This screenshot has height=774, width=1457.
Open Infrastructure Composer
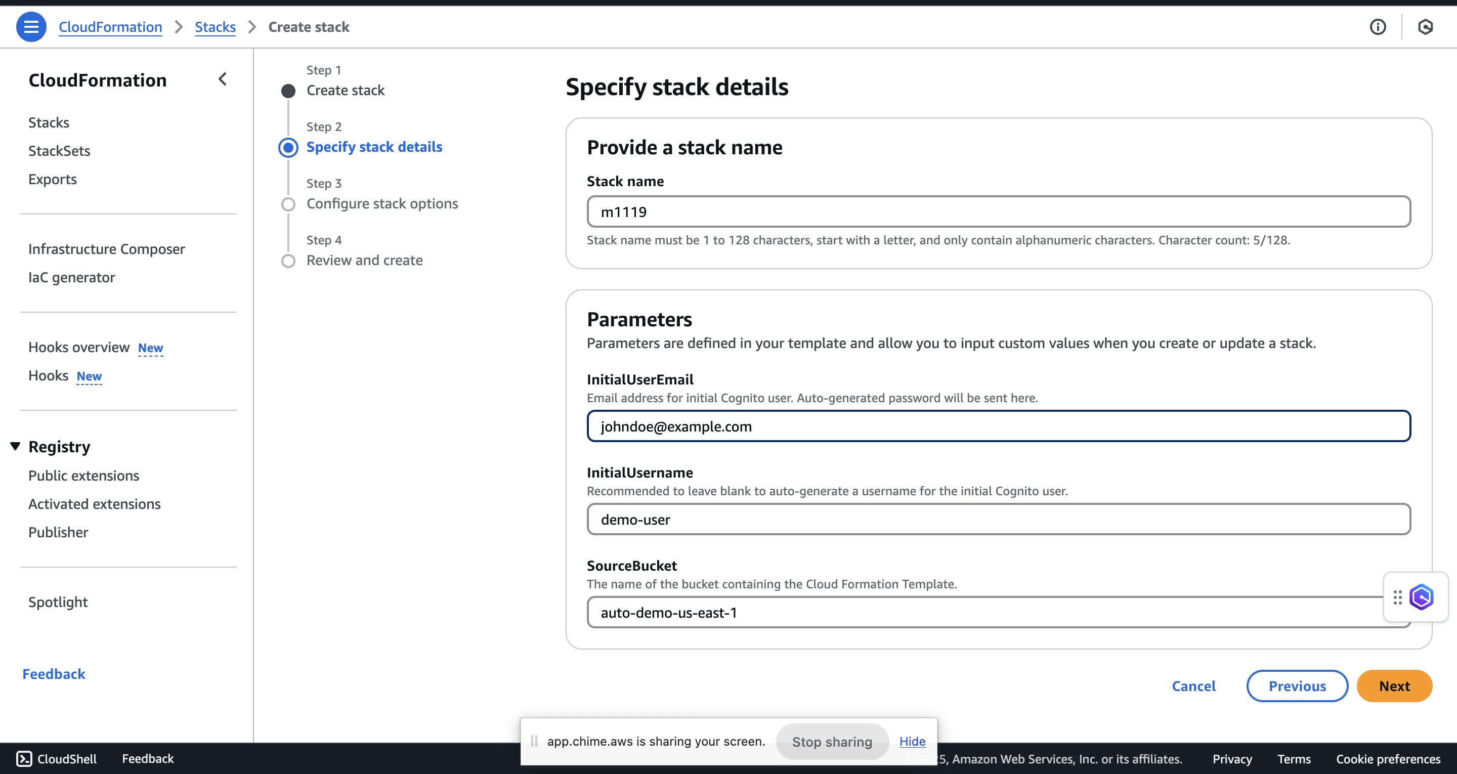pos(106,249)
